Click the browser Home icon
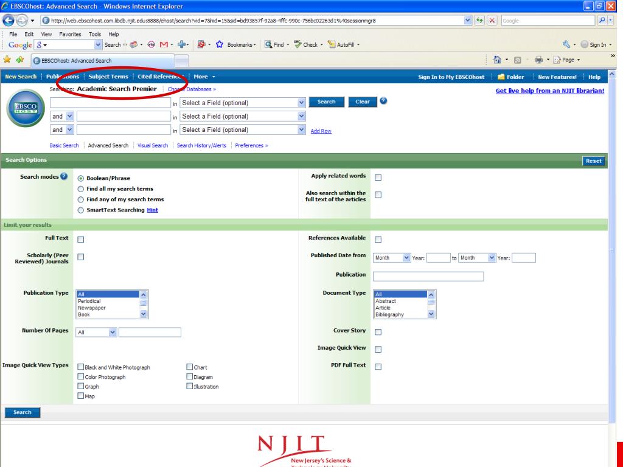Image resolution: width=623 pixels, height=467 pixels. pos(497,60)
